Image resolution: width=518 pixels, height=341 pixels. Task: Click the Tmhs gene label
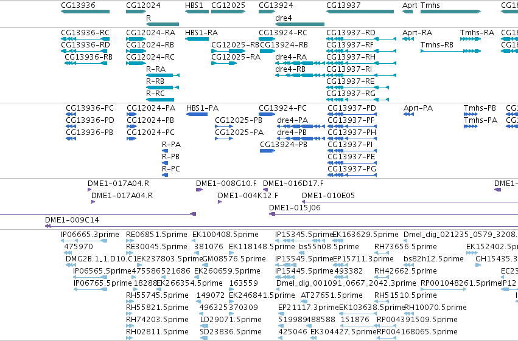pyautogui.click(x=430, y=5)
